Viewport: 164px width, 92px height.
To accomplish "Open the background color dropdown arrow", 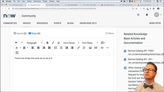I will coord(28,48).
